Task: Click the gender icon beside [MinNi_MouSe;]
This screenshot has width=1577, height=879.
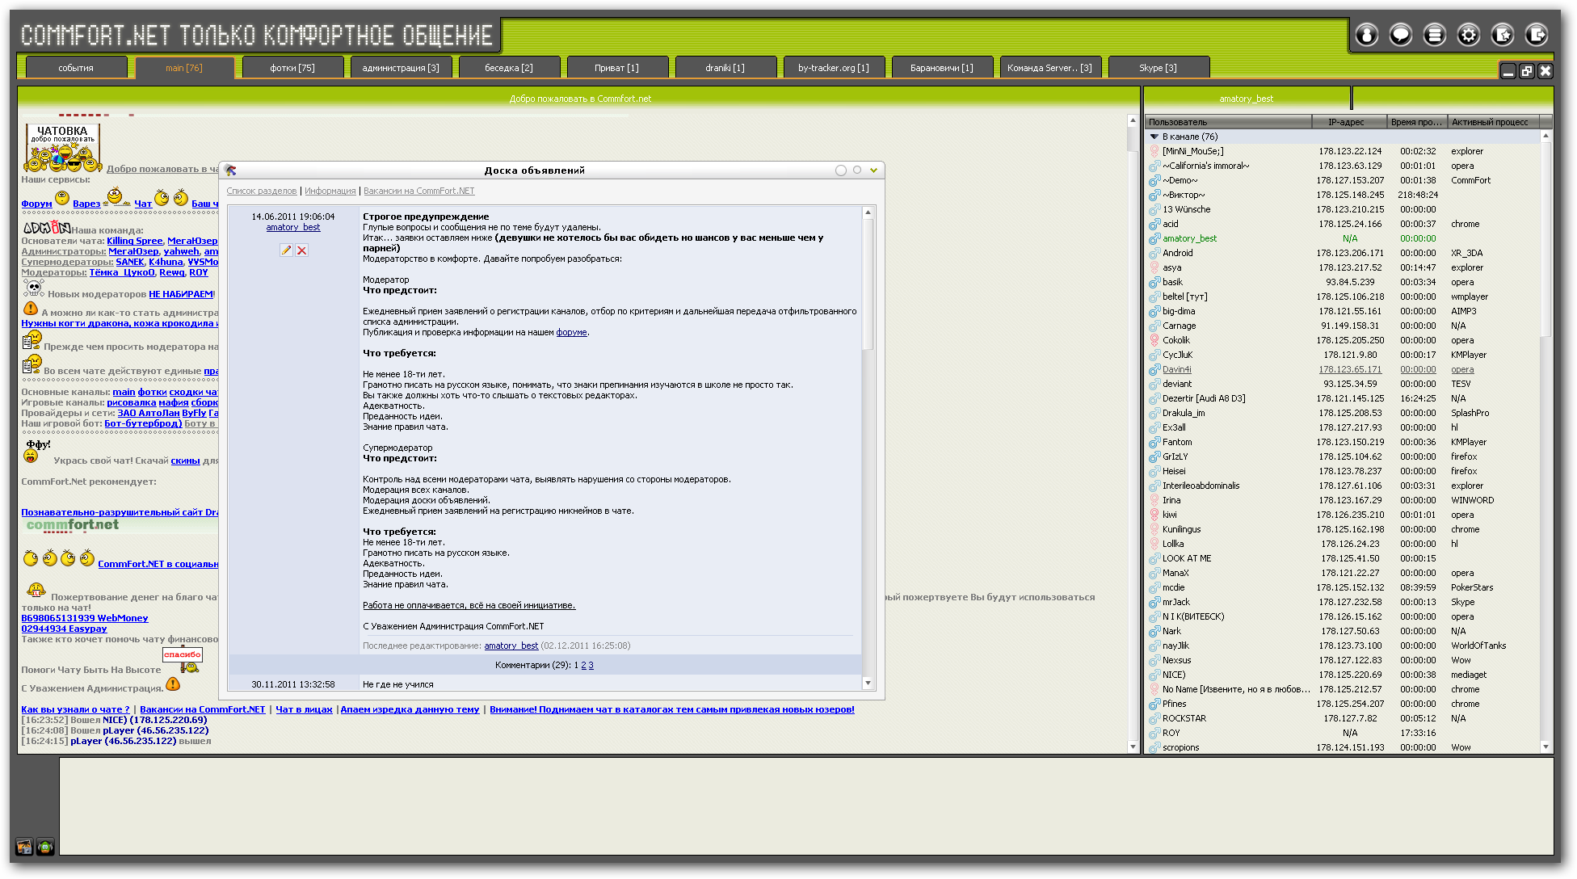Action: click(1154, 151)
